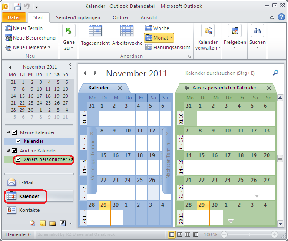288x241 pixels.
Task: Close Xavers persönlicher Kalender tab
Action: pyautogui.click(x=269, y=88)
